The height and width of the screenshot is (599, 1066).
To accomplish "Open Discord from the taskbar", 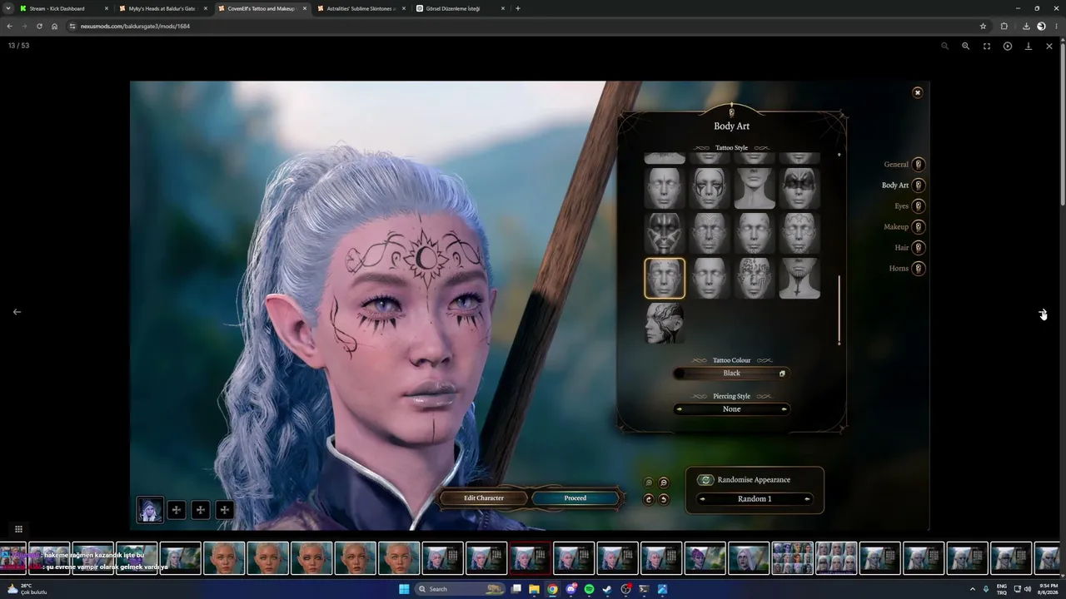I will pos(570,589).
